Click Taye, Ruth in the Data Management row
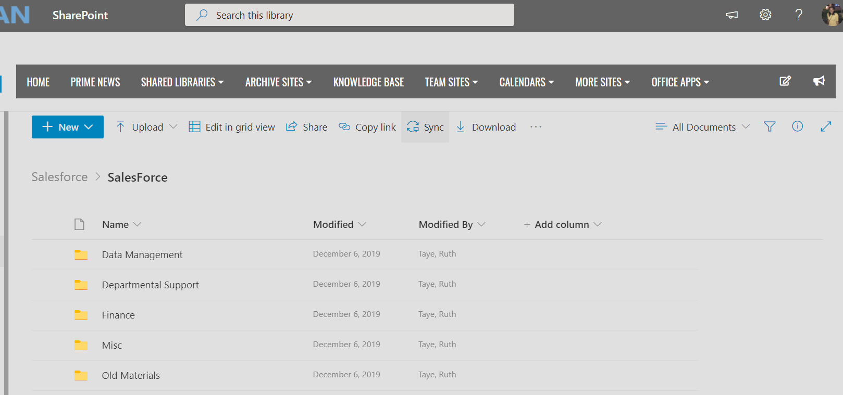 pyautogui.click(x=437, y=254)
